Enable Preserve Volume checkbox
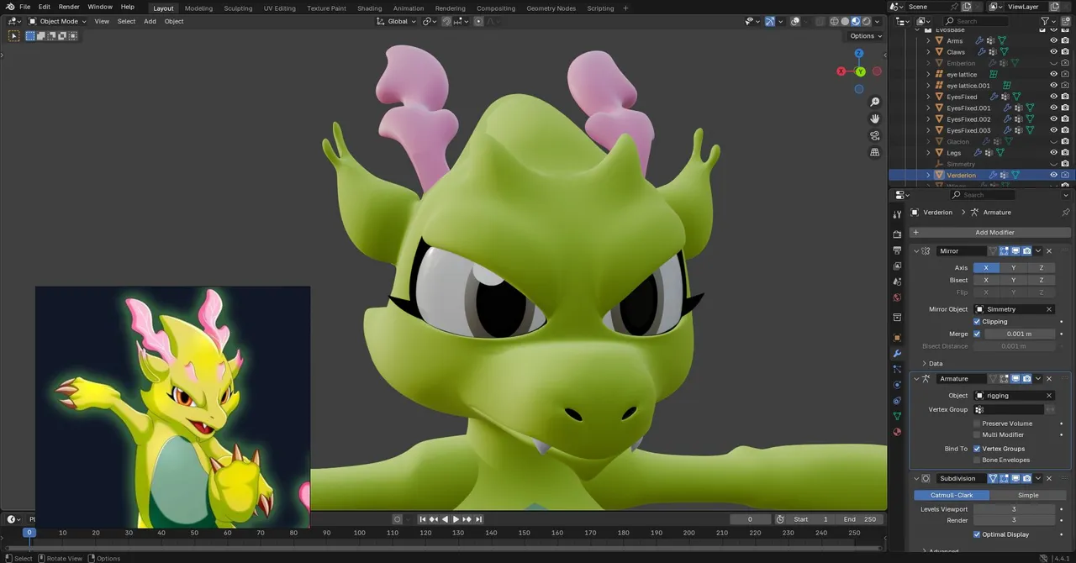 coord(977,424)
